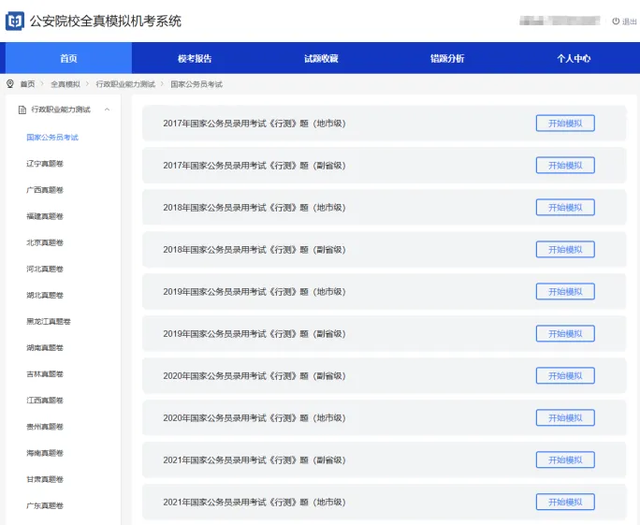Click 国家公务员考试 in the breadcrumb
640x525 pixels.
click(x=196, y=84)
